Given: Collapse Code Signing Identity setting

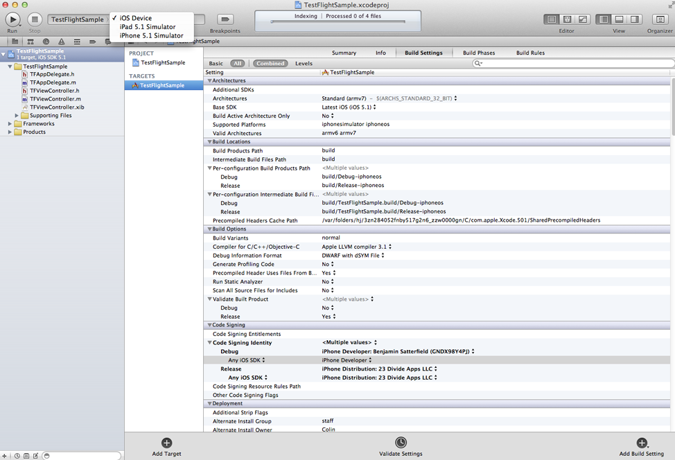Looking at the screenshot, I should (x=210, y=343).
